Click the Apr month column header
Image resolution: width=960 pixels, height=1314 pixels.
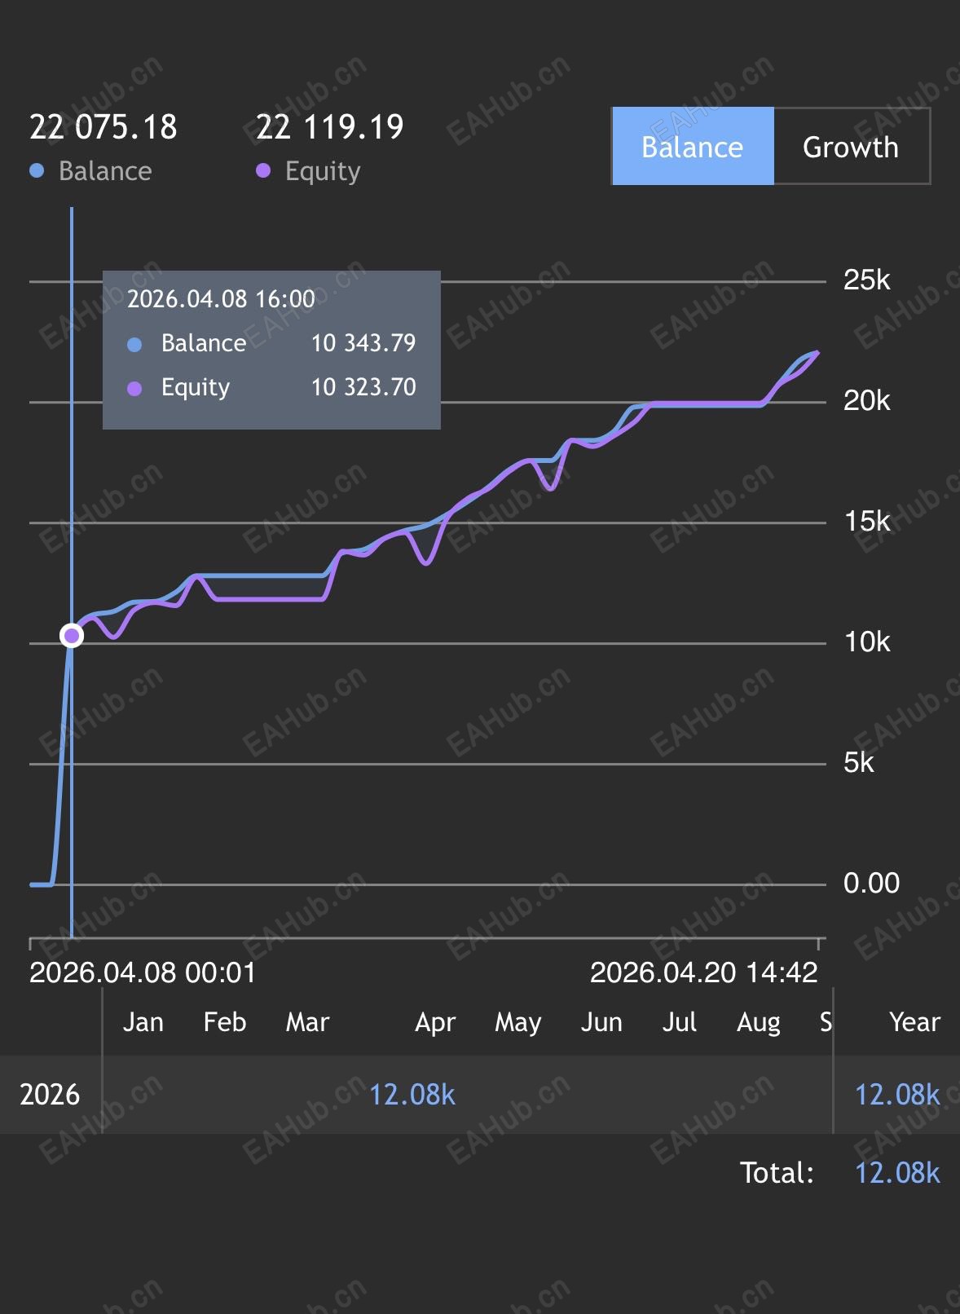(435, 1022)
